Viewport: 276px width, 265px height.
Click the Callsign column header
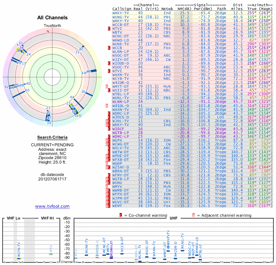point(122,8)
